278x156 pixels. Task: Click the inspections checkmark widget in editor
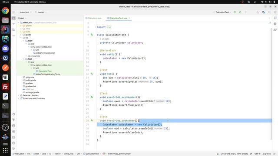[x=270, y=23]
